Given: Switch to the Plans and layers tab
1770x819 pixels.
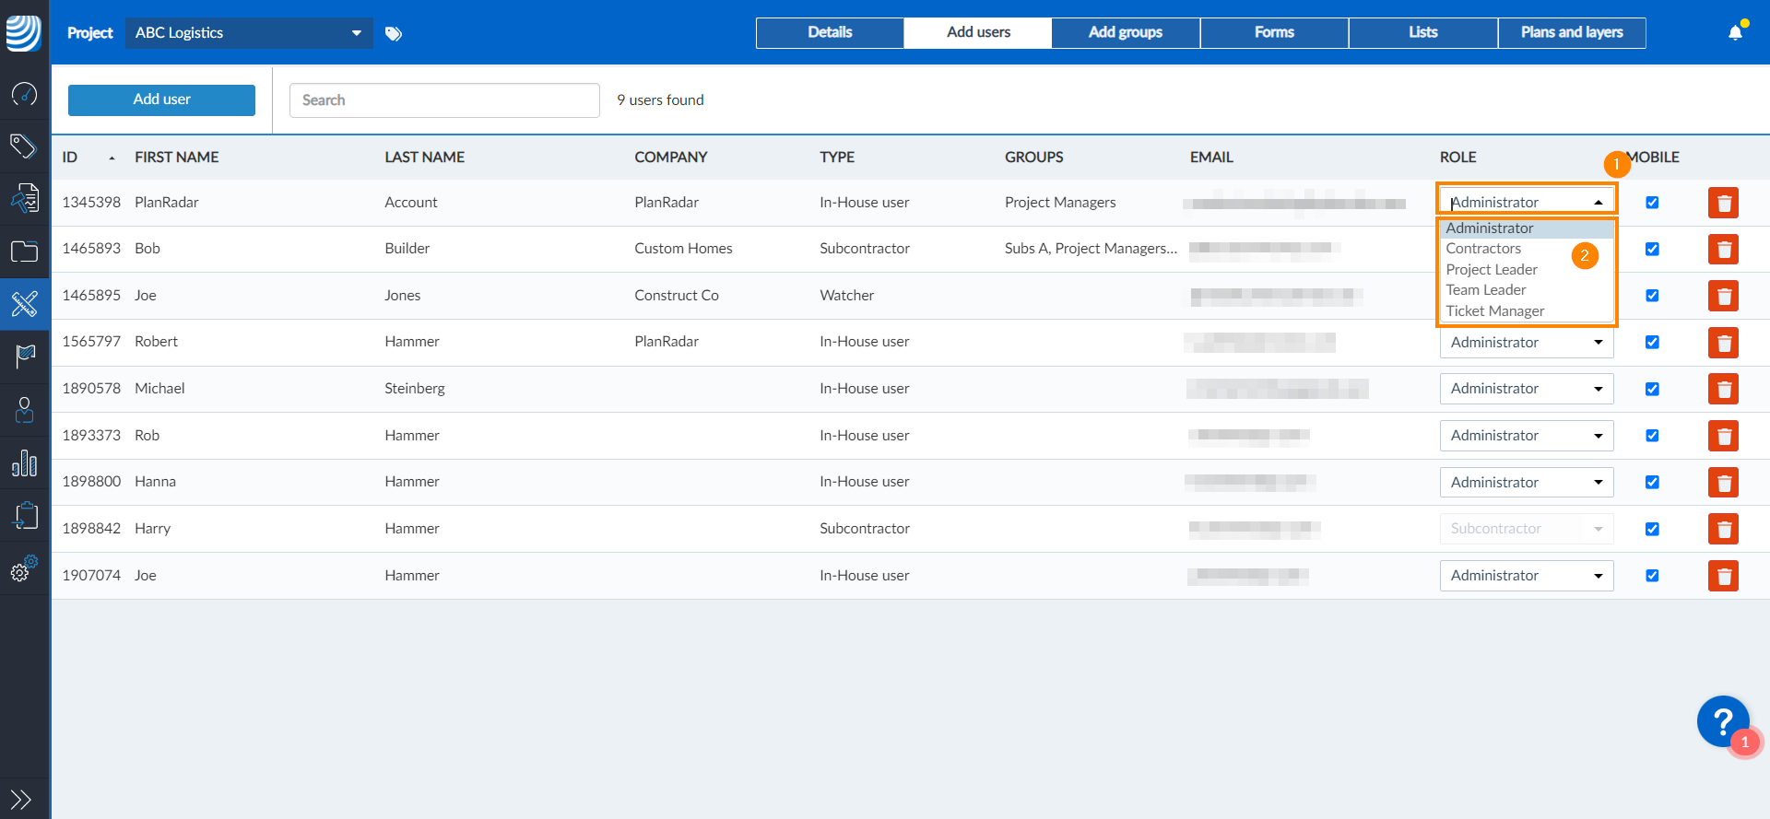Looking at the screenshot, I should pos(1572,32).
